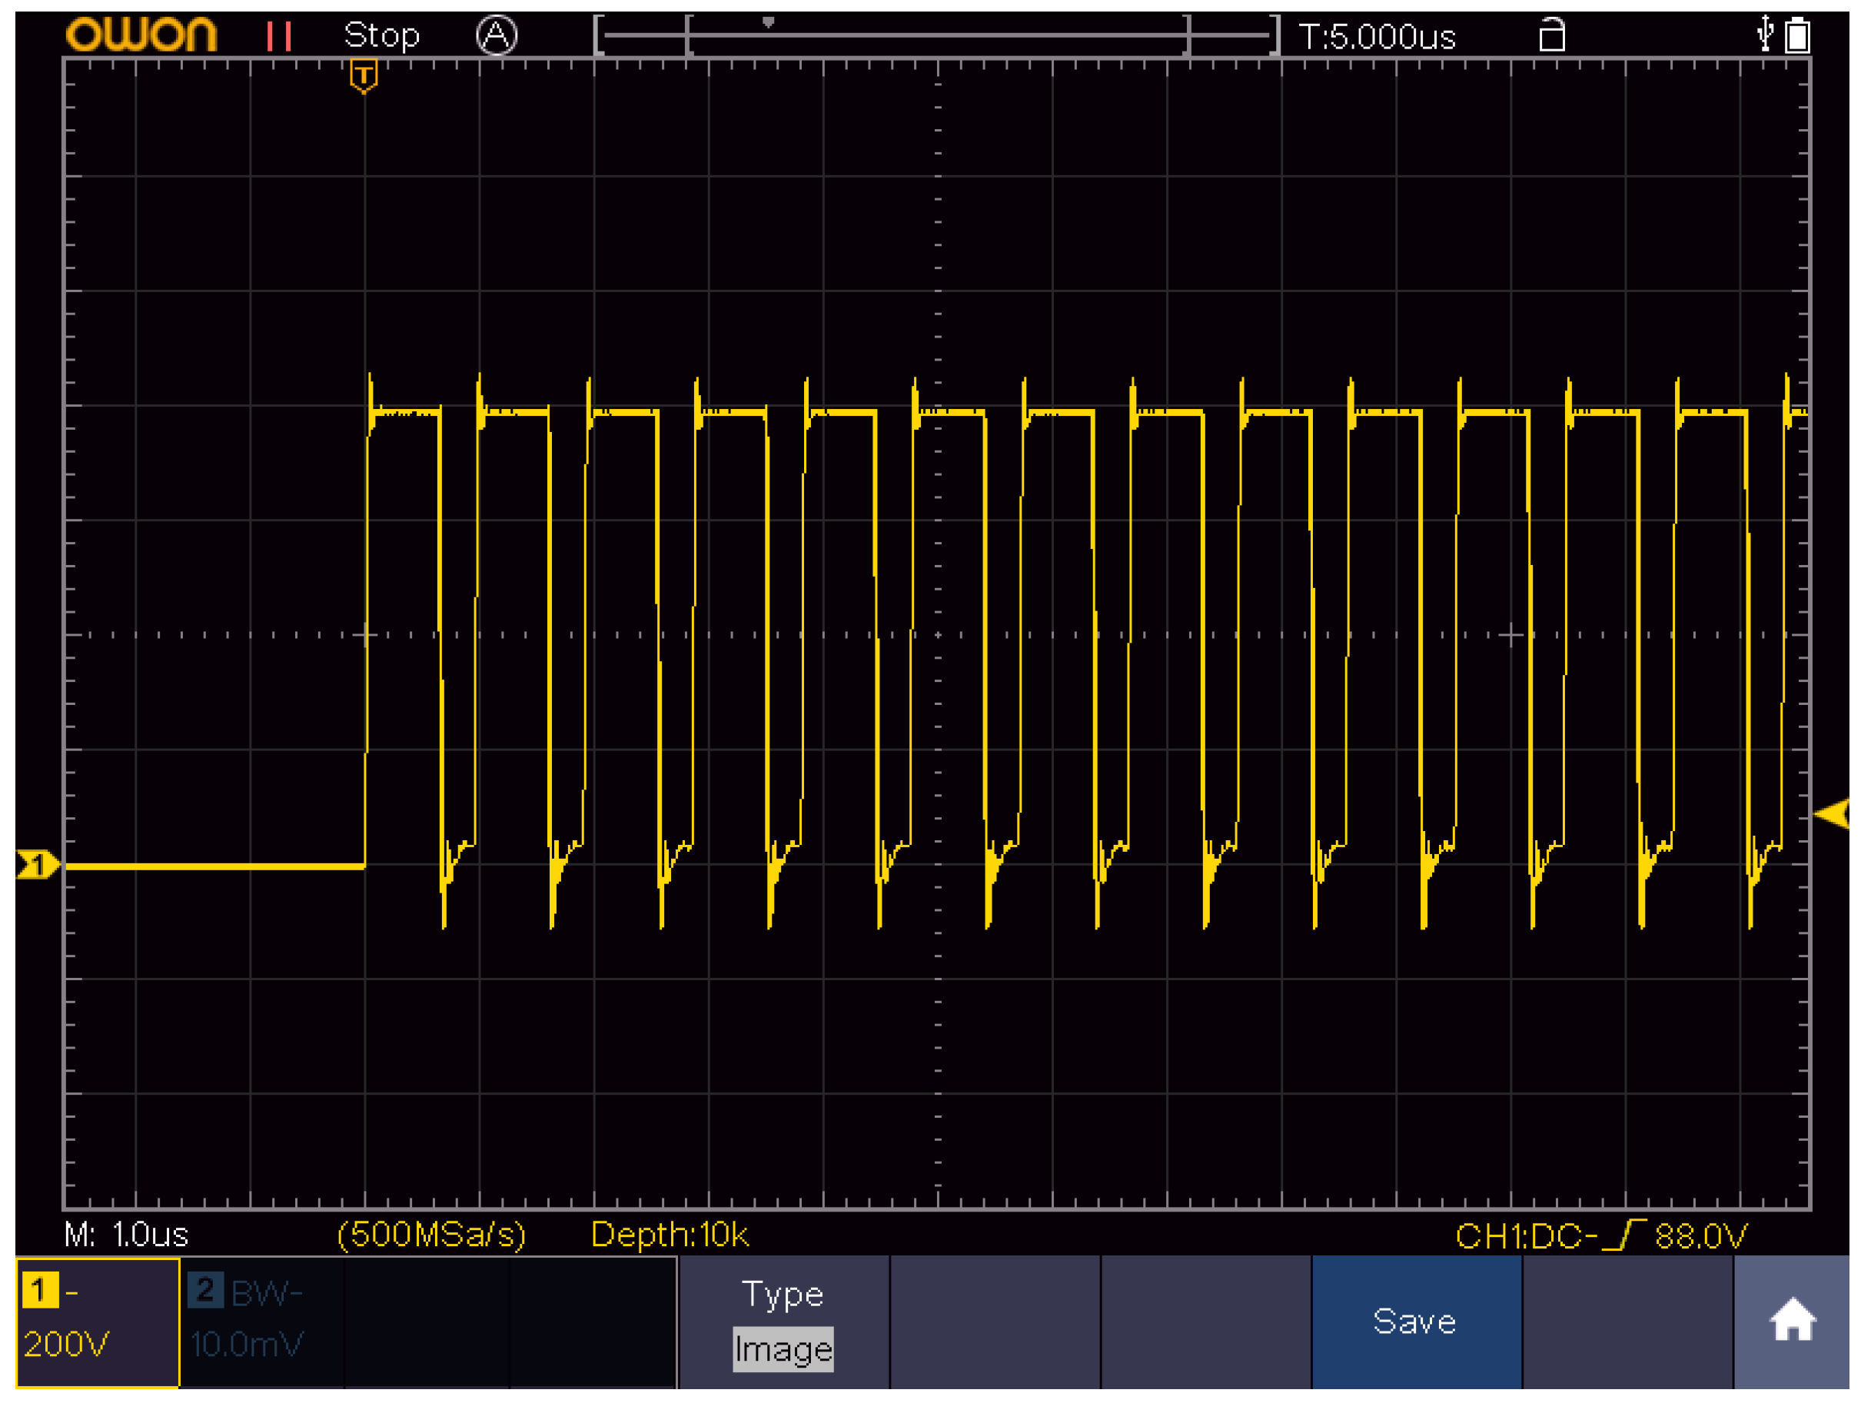Click the padlock icon in the top bar

pyautogui.click(x=1551, y=35)
